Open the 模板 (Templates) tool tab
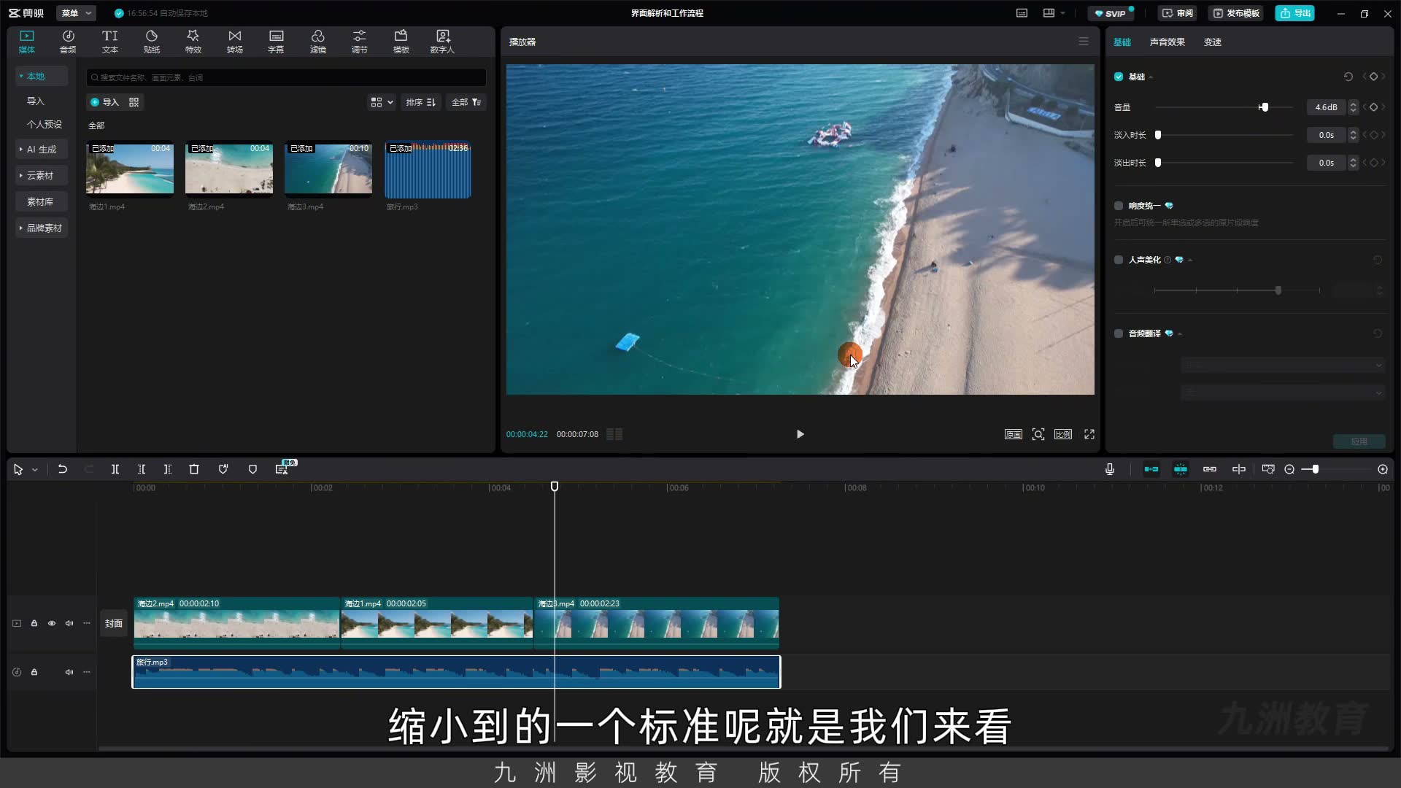Screen dimensions: 1401x788 tap(401, 42)
